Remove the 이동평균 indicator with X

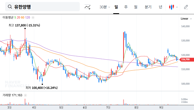[x=33, y=18]
